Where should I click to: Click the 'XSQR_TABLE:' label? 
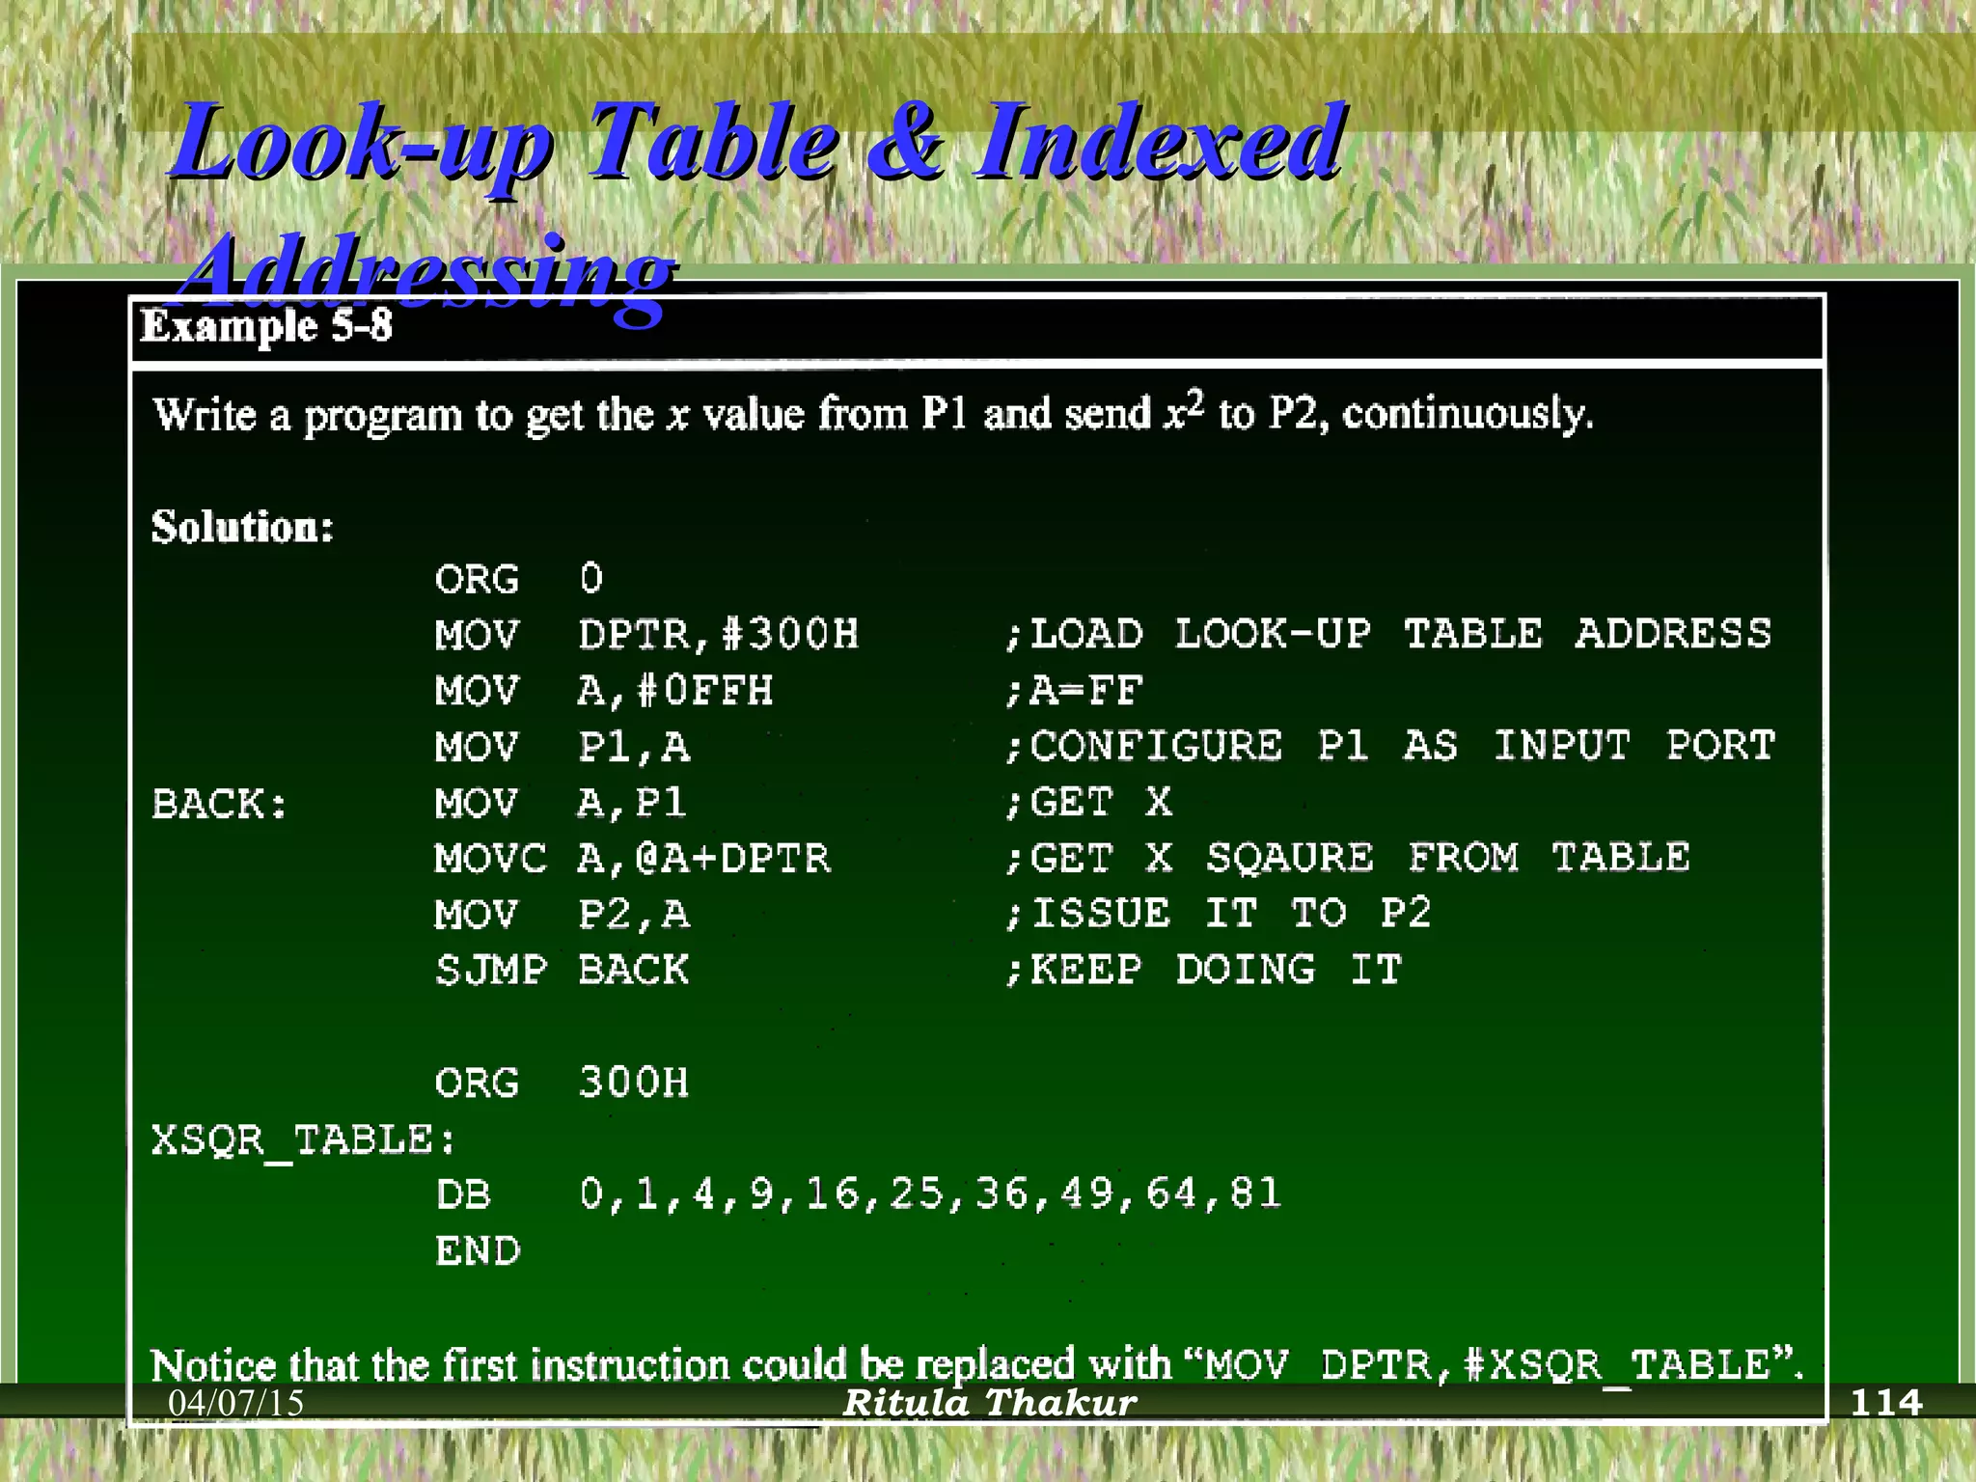303,1140
